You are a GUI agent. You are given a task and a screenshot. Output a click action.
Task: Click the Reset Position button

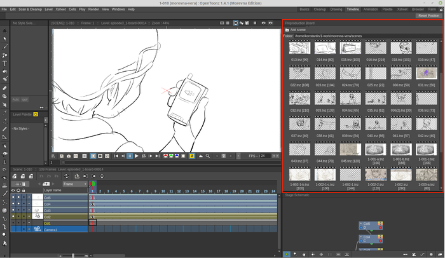(x=428, y=15)
